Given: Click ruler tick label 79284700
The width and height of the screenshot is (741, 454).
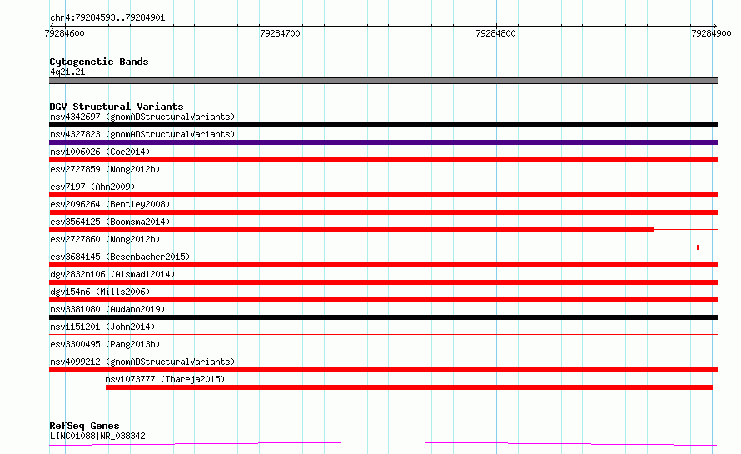Looking at the screenshot, I should pyautogui.click(x=281, y=33).
